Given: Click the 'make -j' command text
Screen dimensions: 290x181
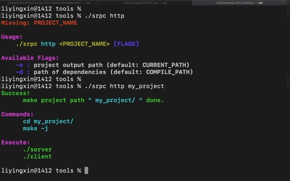Looking at the screenshot, I should point(35,129).
